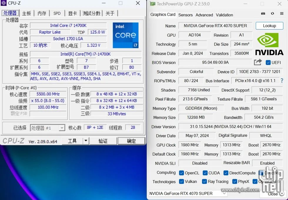Toggle the DirectCompute checkbox
The height and width of the screenshot is (200, 288).
click(x=226, y=173)
